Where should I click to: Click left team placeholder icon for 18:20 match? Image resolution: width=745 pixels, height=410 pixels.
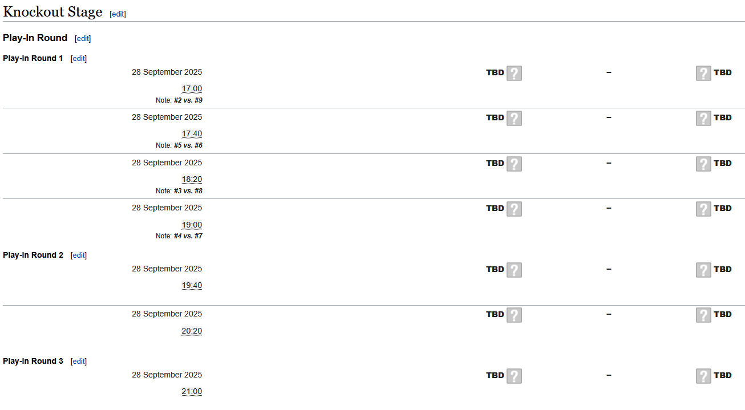pyautogui.click(x=514, y=164)
